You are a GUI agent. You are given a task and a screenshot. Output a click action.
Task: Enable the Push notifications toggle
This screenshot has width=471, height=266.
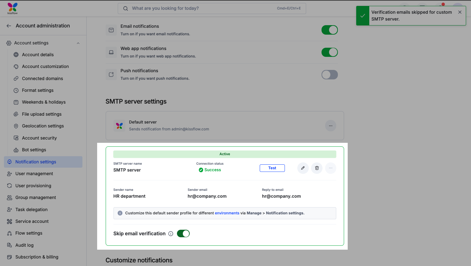(329, 75)
